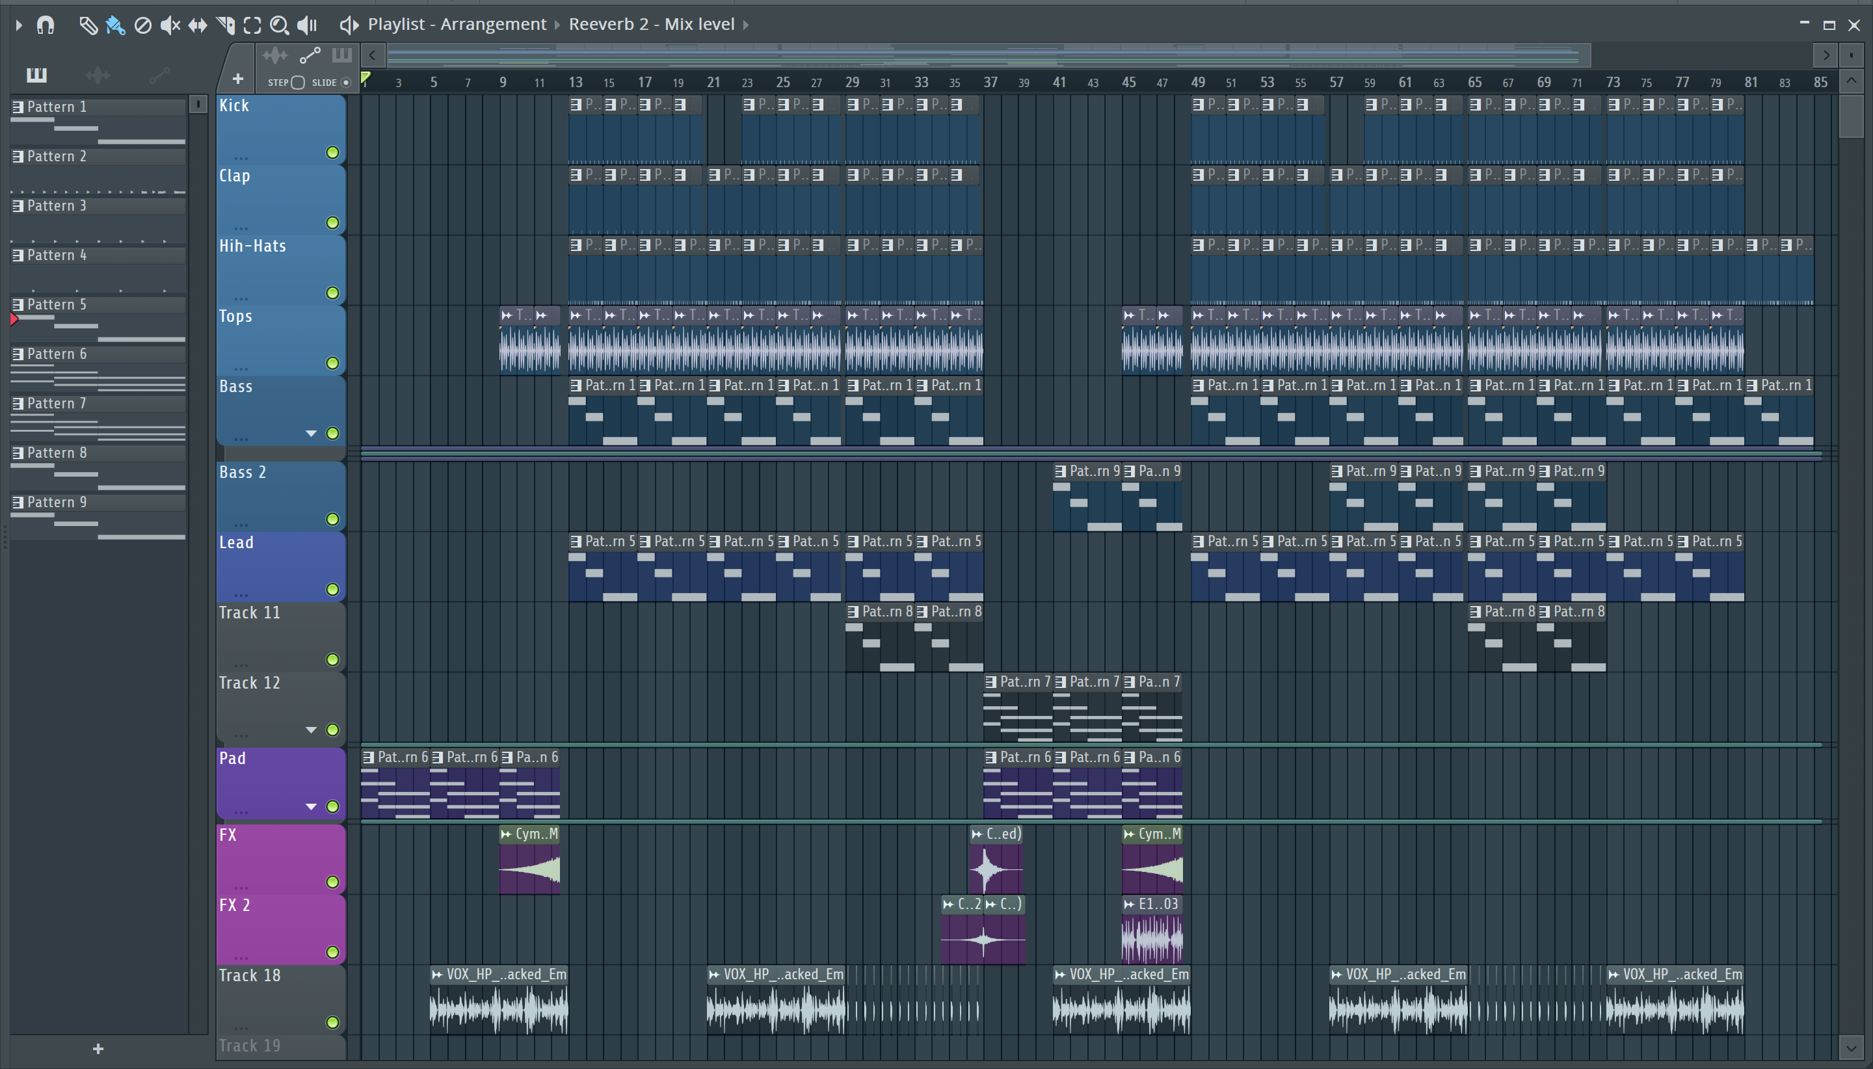Select first VOX_HP_..acked_Em clip on Track 18

499,1000
